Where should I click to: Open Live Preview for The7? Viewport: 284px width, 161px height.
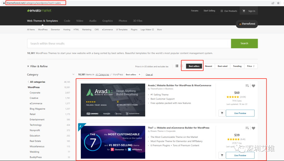click(x=240, y=155)
